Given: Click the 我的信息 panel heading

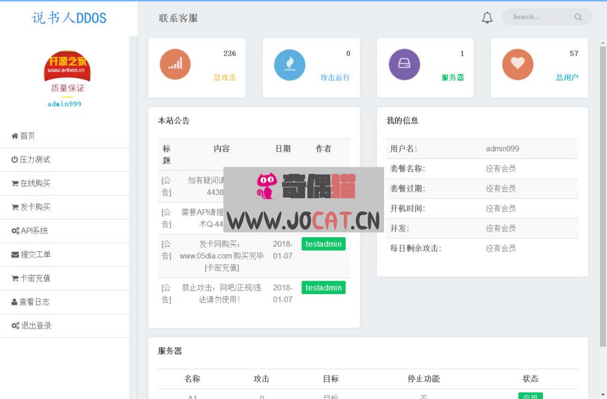Looking at the screenshot, I should (x=402, y=121).
